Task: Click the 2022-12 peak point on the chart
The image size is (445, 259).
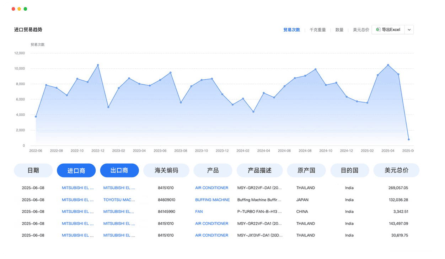Action: tap(97, 64)
